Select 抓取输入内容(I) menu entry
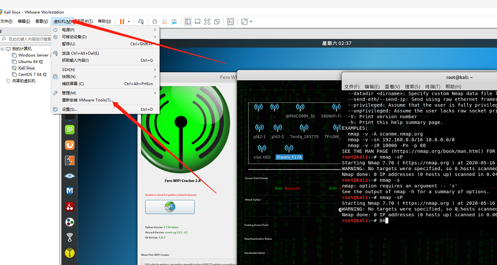497x265 pixels. click(x=105, y=60)
